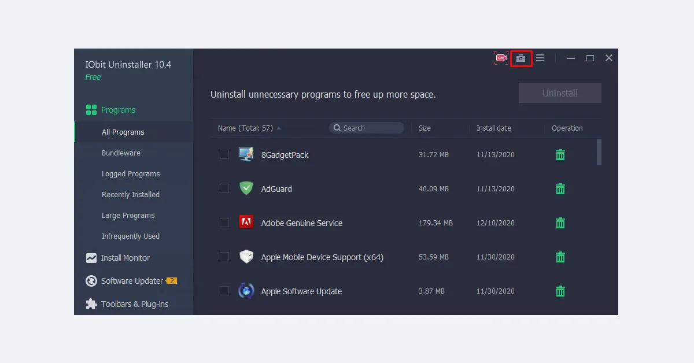Delete AdGuard using its trash icon

pyautogui.click(x=560, y=189)
